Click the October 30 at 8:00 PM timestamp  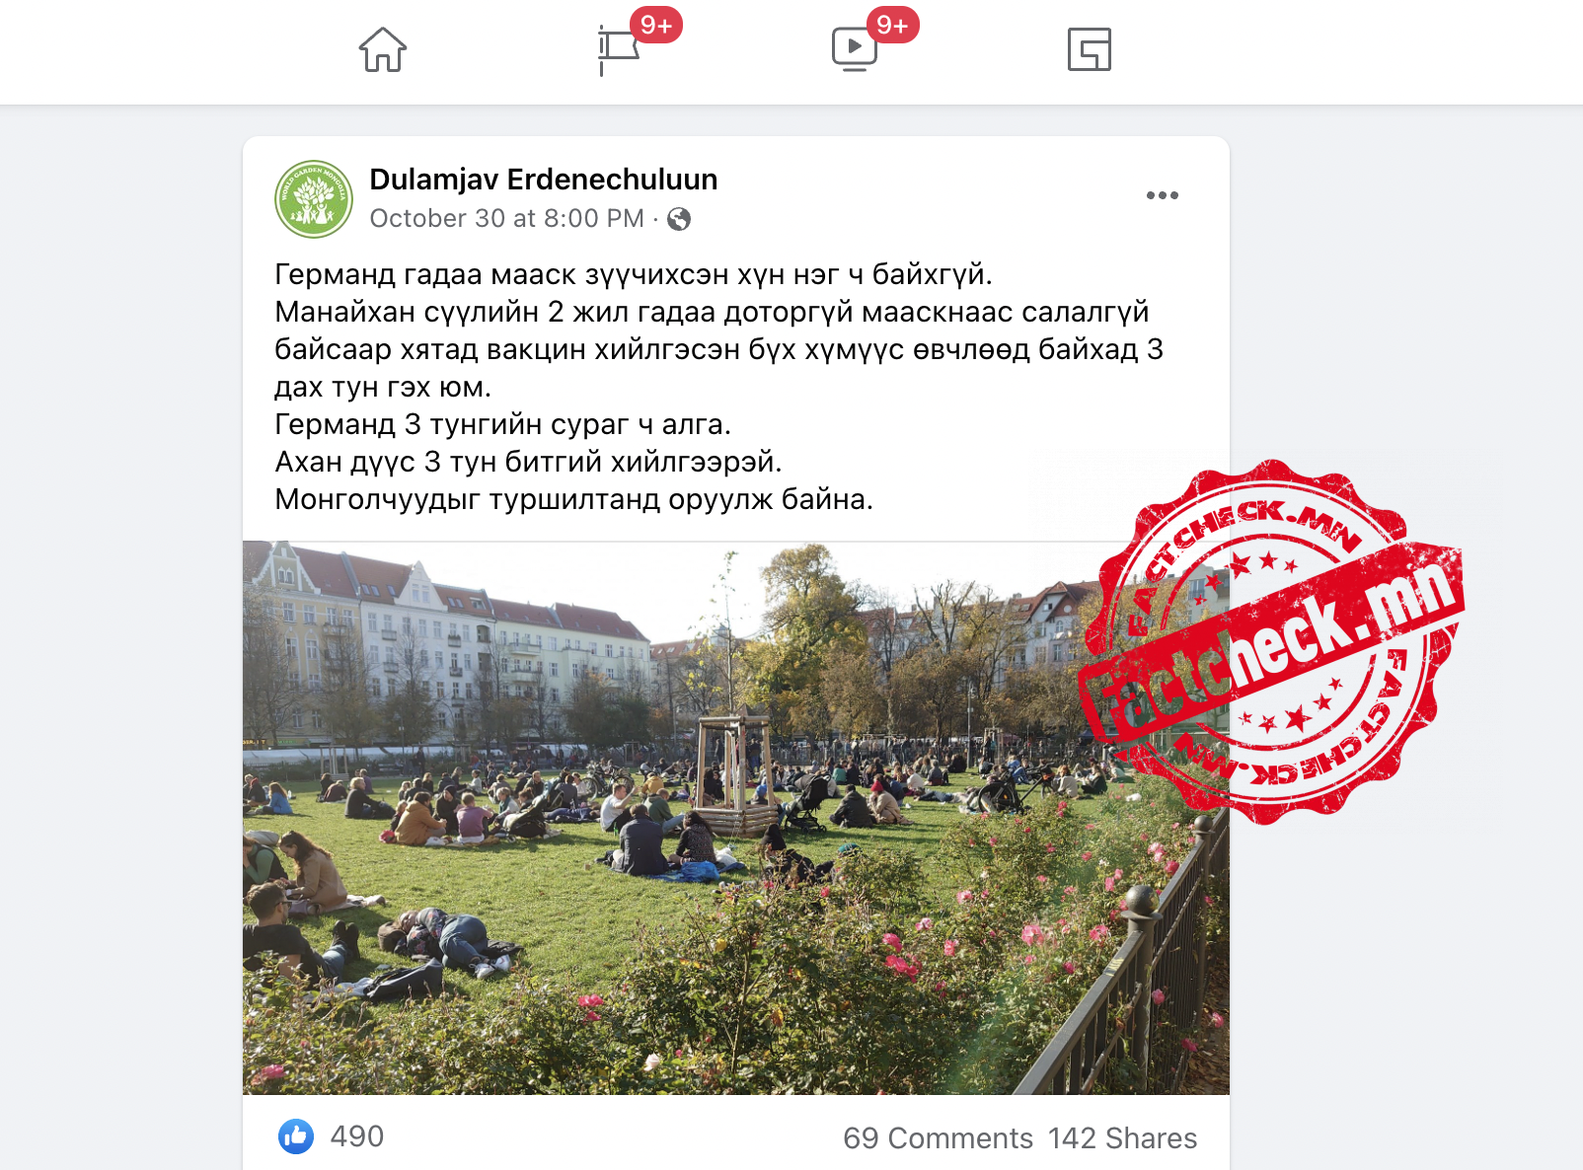click(x=507, y=219)
